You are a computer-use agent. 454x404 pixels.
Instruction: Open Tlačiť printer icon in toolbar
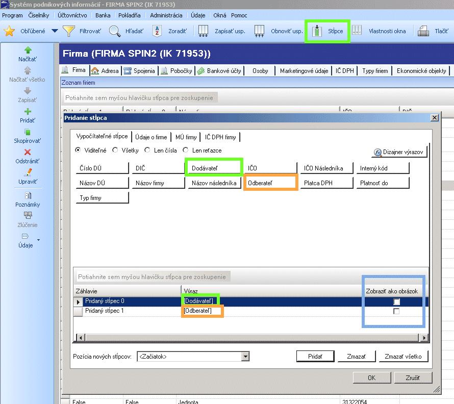[x=423, y=31]
